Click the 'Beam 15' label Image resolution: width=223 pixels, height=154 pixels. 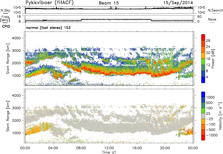(x=109, y=3)
